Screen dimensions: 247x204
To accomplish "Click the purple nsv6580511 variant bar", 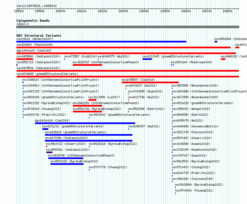I will pyautogui.click(x=49, y=152).
